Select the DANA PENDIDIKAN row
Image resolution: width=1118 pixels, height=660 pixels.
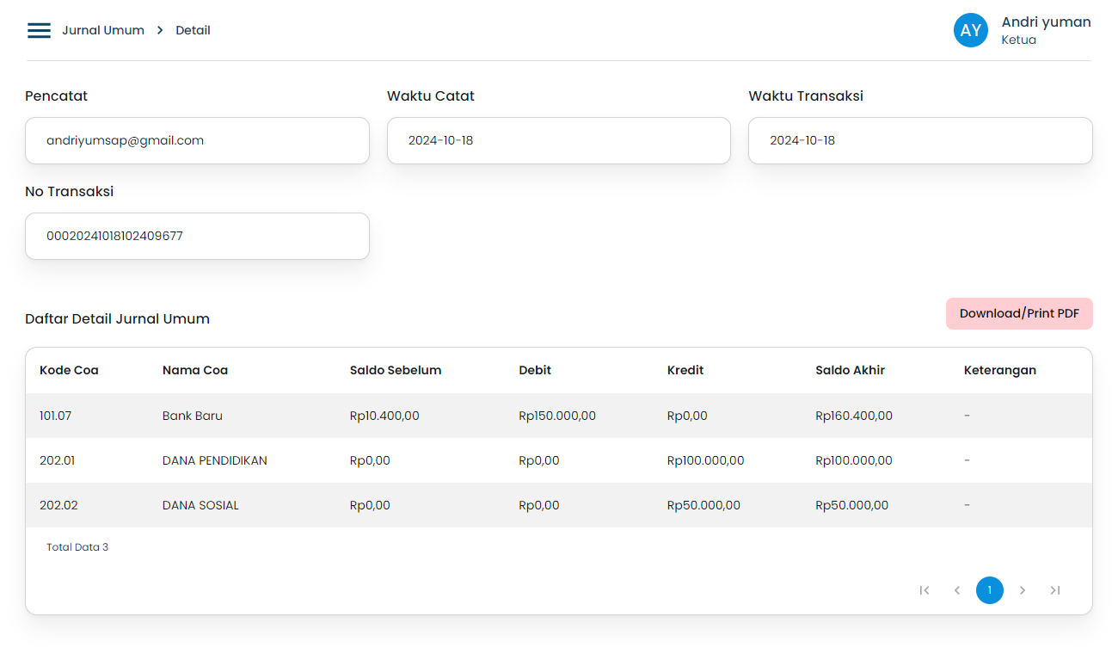point(214,460)
